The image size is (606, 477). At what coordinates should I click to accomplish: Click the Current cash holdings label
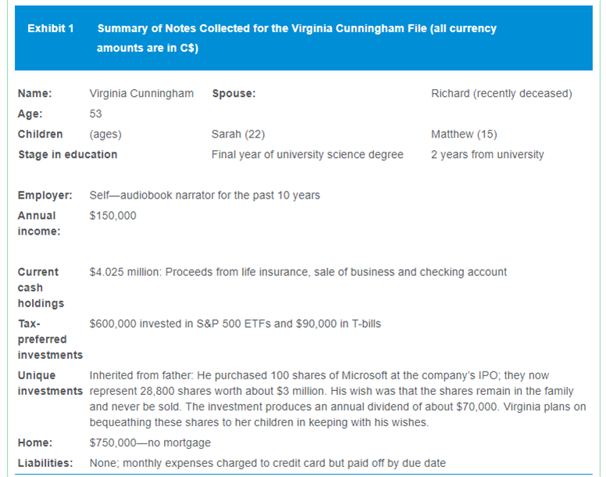39,288
